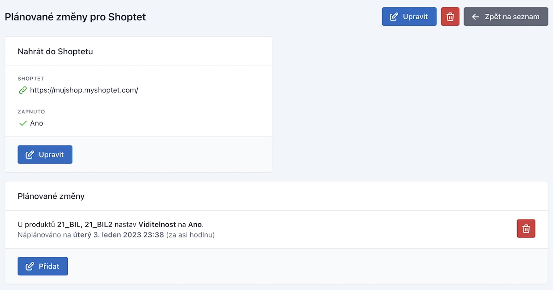Screen dimensions: 553x290
Task: Delete the Shoptet plan with the top trash icon
Action: (x=450, y=17)
